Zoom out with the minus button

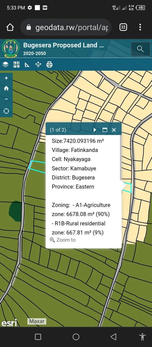6,99
